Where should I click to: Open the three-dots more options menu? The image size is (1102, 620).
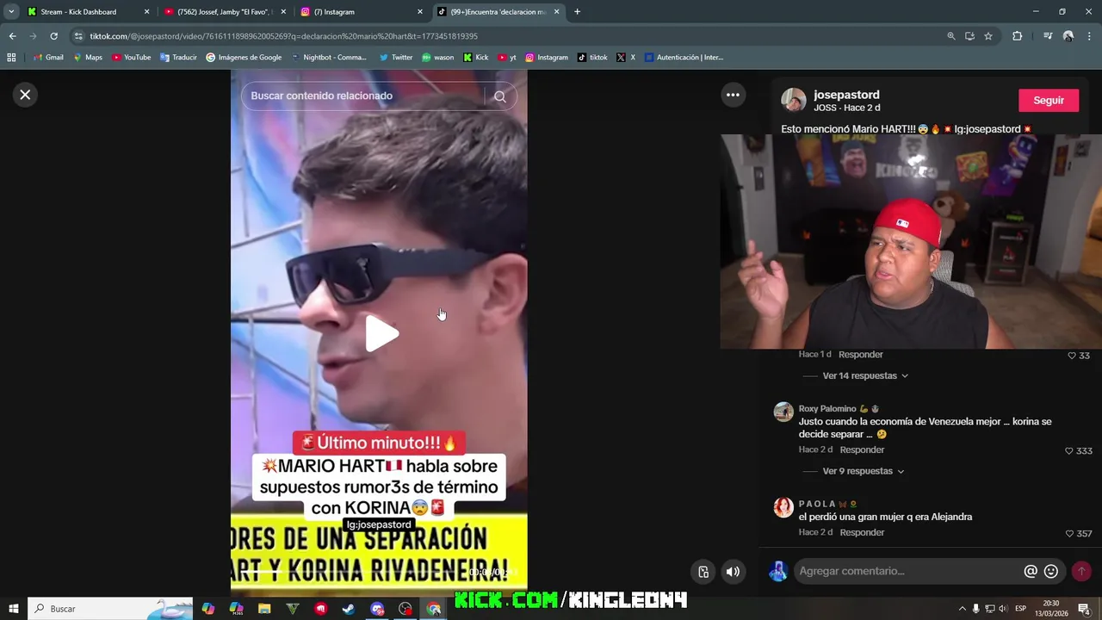pos(733,95)
